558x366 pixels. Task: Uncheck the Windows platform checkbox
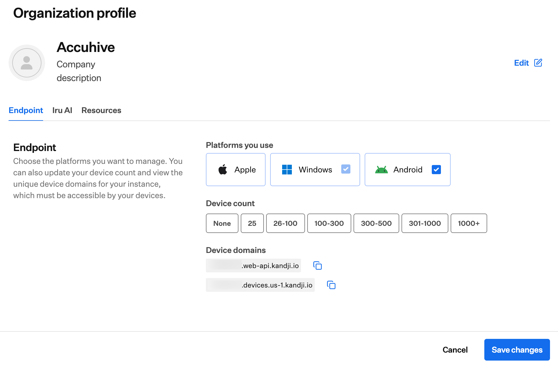(346, 169)
